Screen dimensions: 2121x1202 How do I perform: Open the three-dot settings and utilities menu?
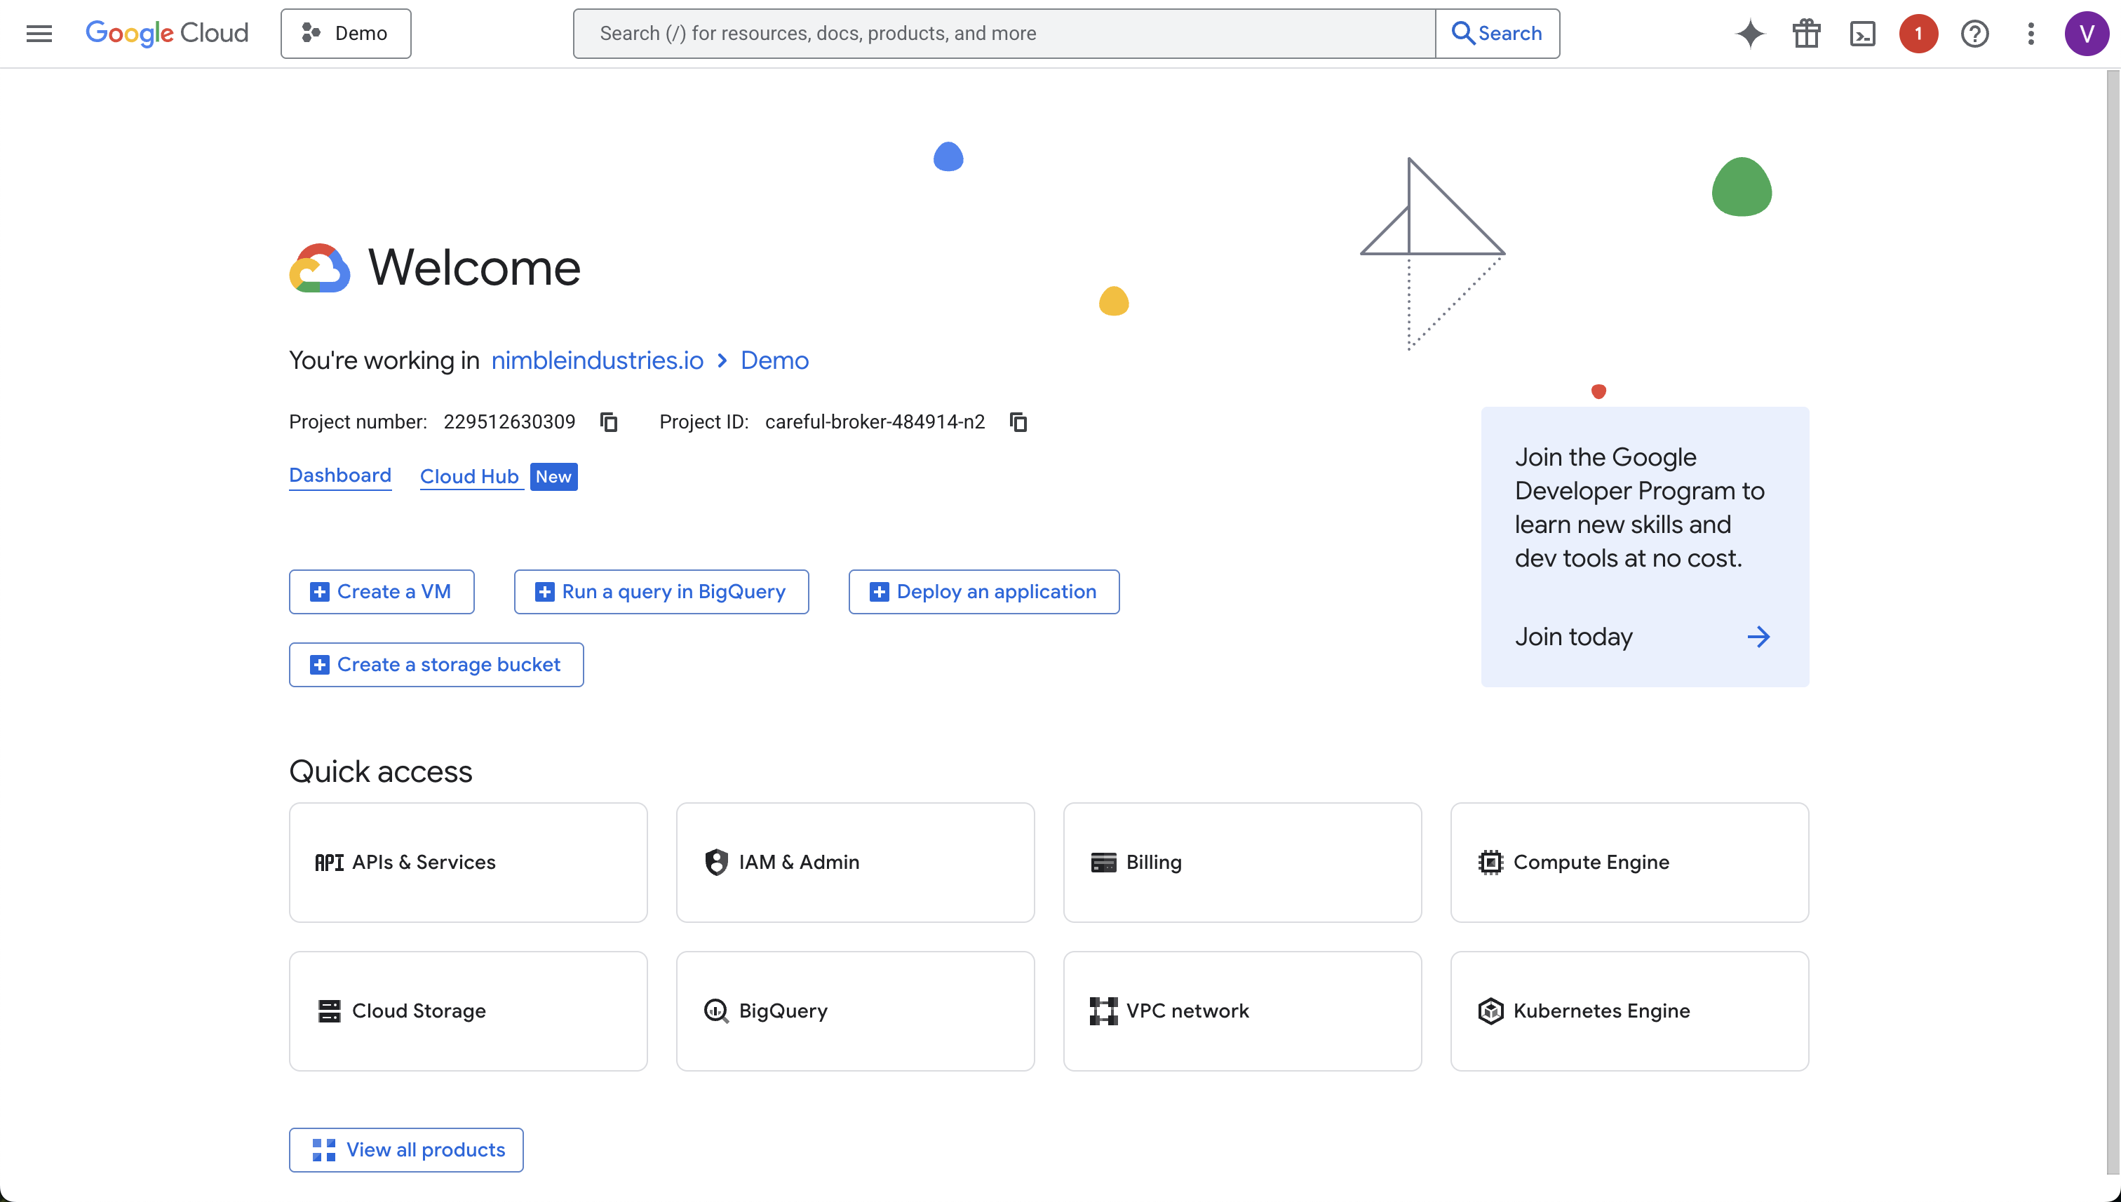(2031, 33)
